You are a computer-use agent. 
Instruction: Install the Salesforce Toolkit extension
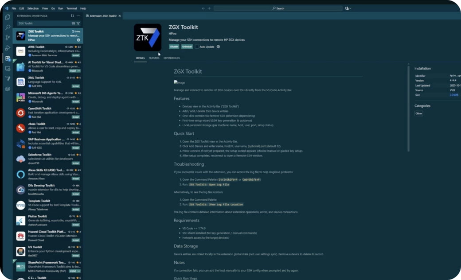point(75,163)
